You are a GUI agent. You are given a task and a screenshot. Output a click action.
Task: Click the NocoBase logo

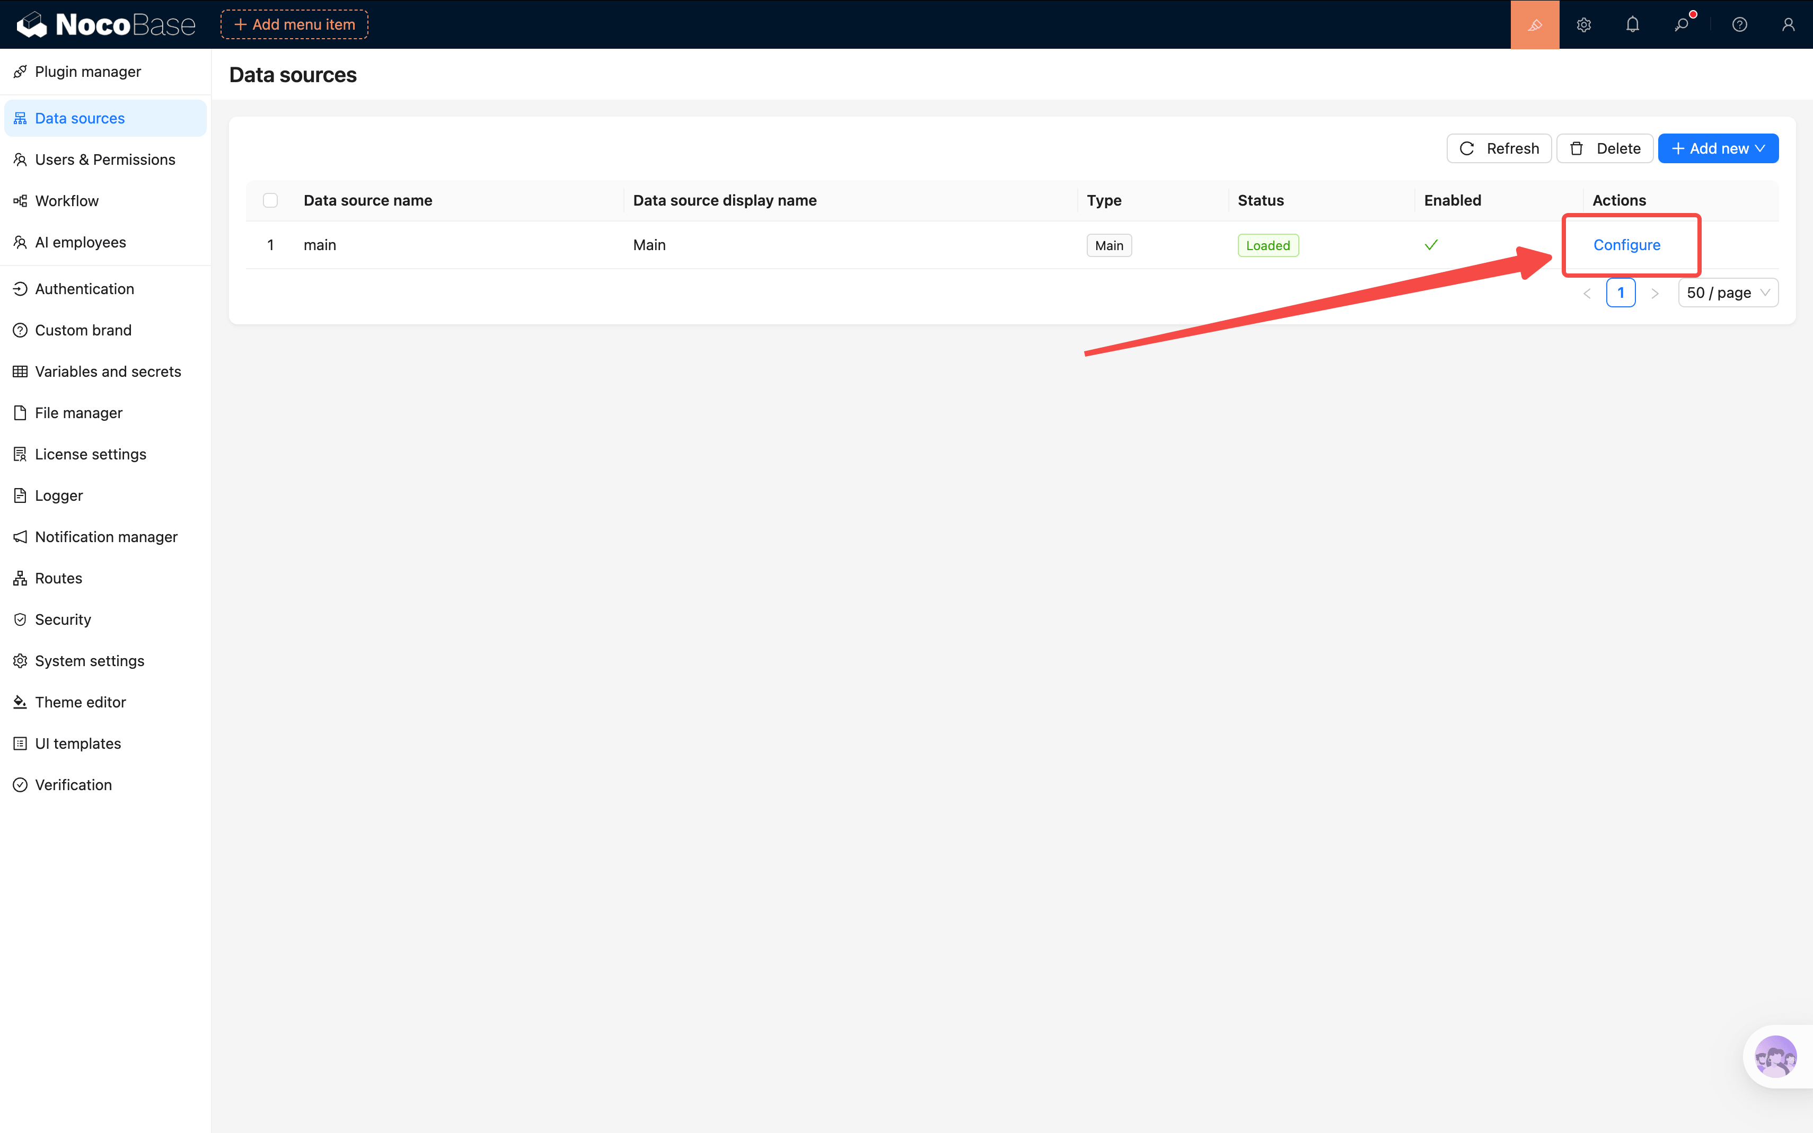tap(107, 25)
